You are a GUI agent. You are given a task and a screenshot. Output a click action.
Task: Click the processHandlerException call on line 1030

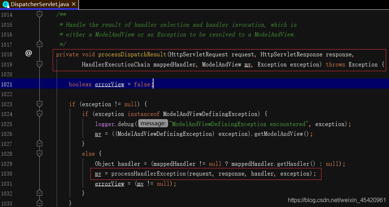click(x=148, y=173)
